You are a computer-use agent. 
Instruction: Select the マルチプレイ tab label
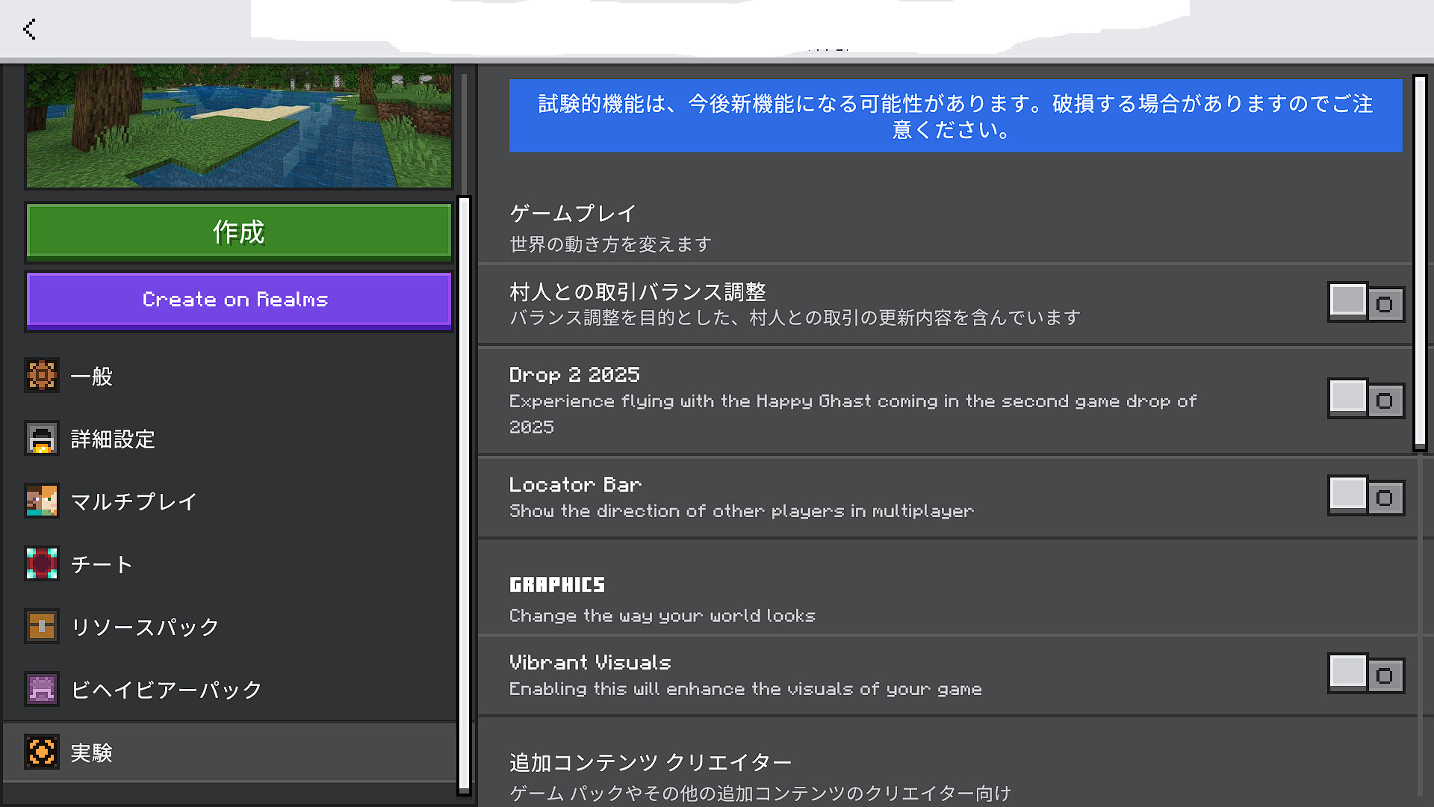134,501
